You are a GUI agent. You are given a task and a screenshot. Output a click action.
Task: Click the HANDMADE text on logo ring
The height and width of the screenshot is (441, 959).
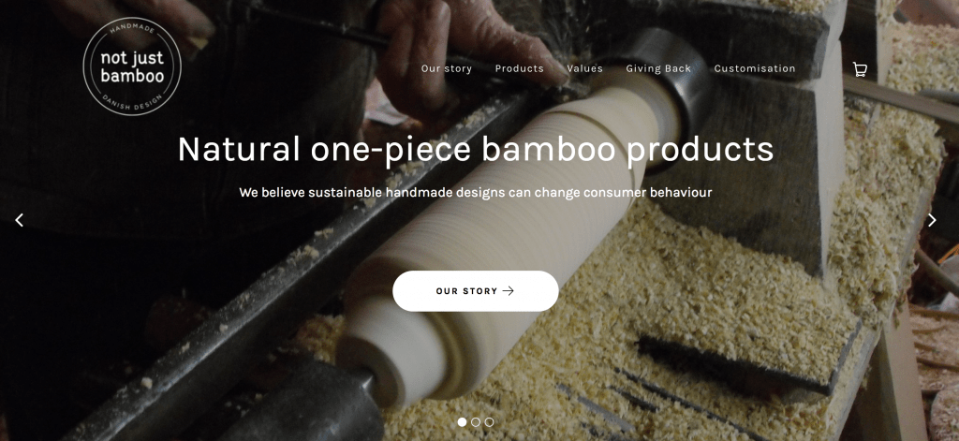coord(133,29)
